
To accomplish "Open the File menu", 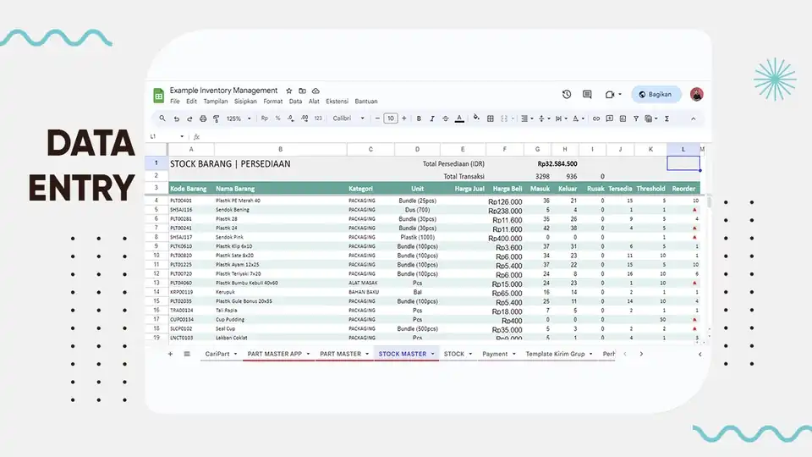I will click(x=175, y=102).
